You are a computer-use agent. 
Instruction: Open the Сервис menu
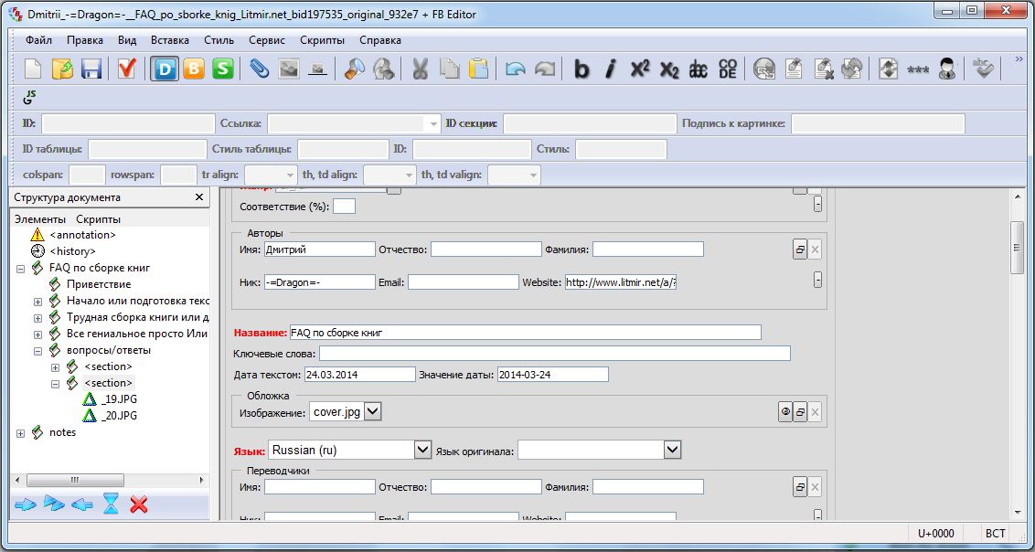coord(267,40)
